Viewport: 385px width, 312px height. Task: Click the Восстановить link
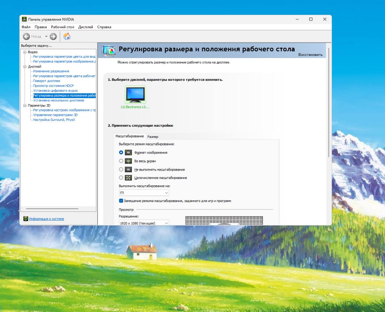pos(310,55)
